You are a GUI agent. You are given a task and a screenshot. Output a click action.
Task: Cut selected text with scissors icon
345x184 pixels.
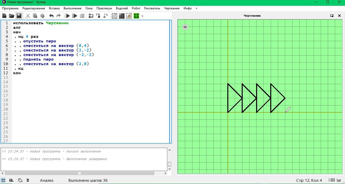(28, 16)
